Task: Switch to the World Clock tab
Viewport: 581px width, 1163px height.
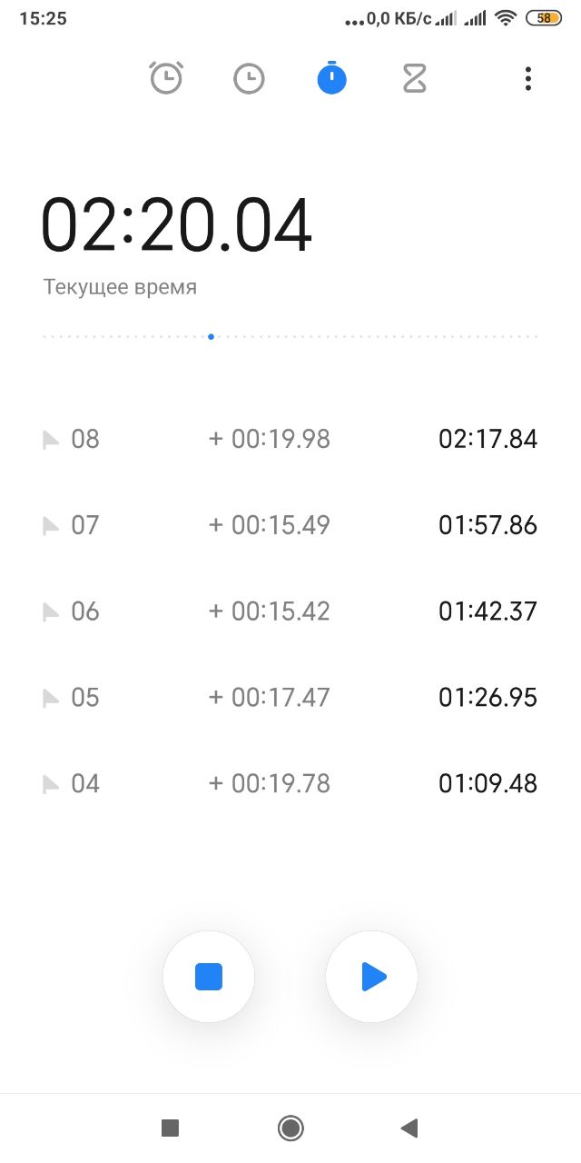Action: pos(249,79)
